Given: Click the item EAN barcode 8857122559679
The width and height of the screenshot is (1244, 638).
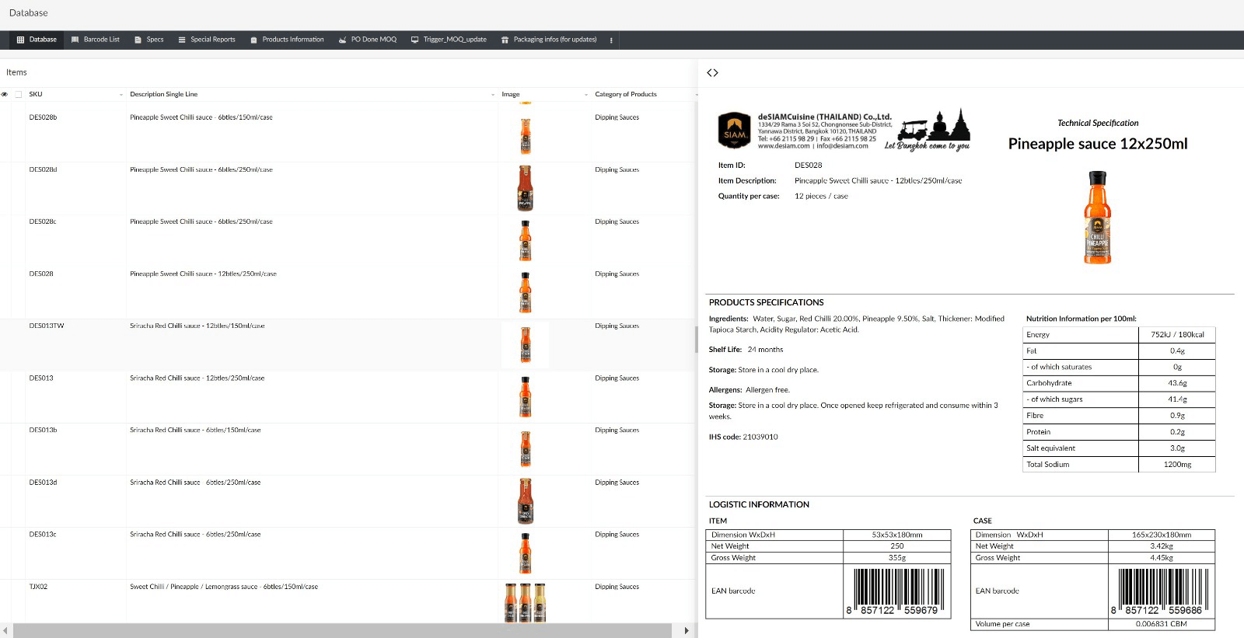Looking at the screenshot, I should click(x=896, y=592).
